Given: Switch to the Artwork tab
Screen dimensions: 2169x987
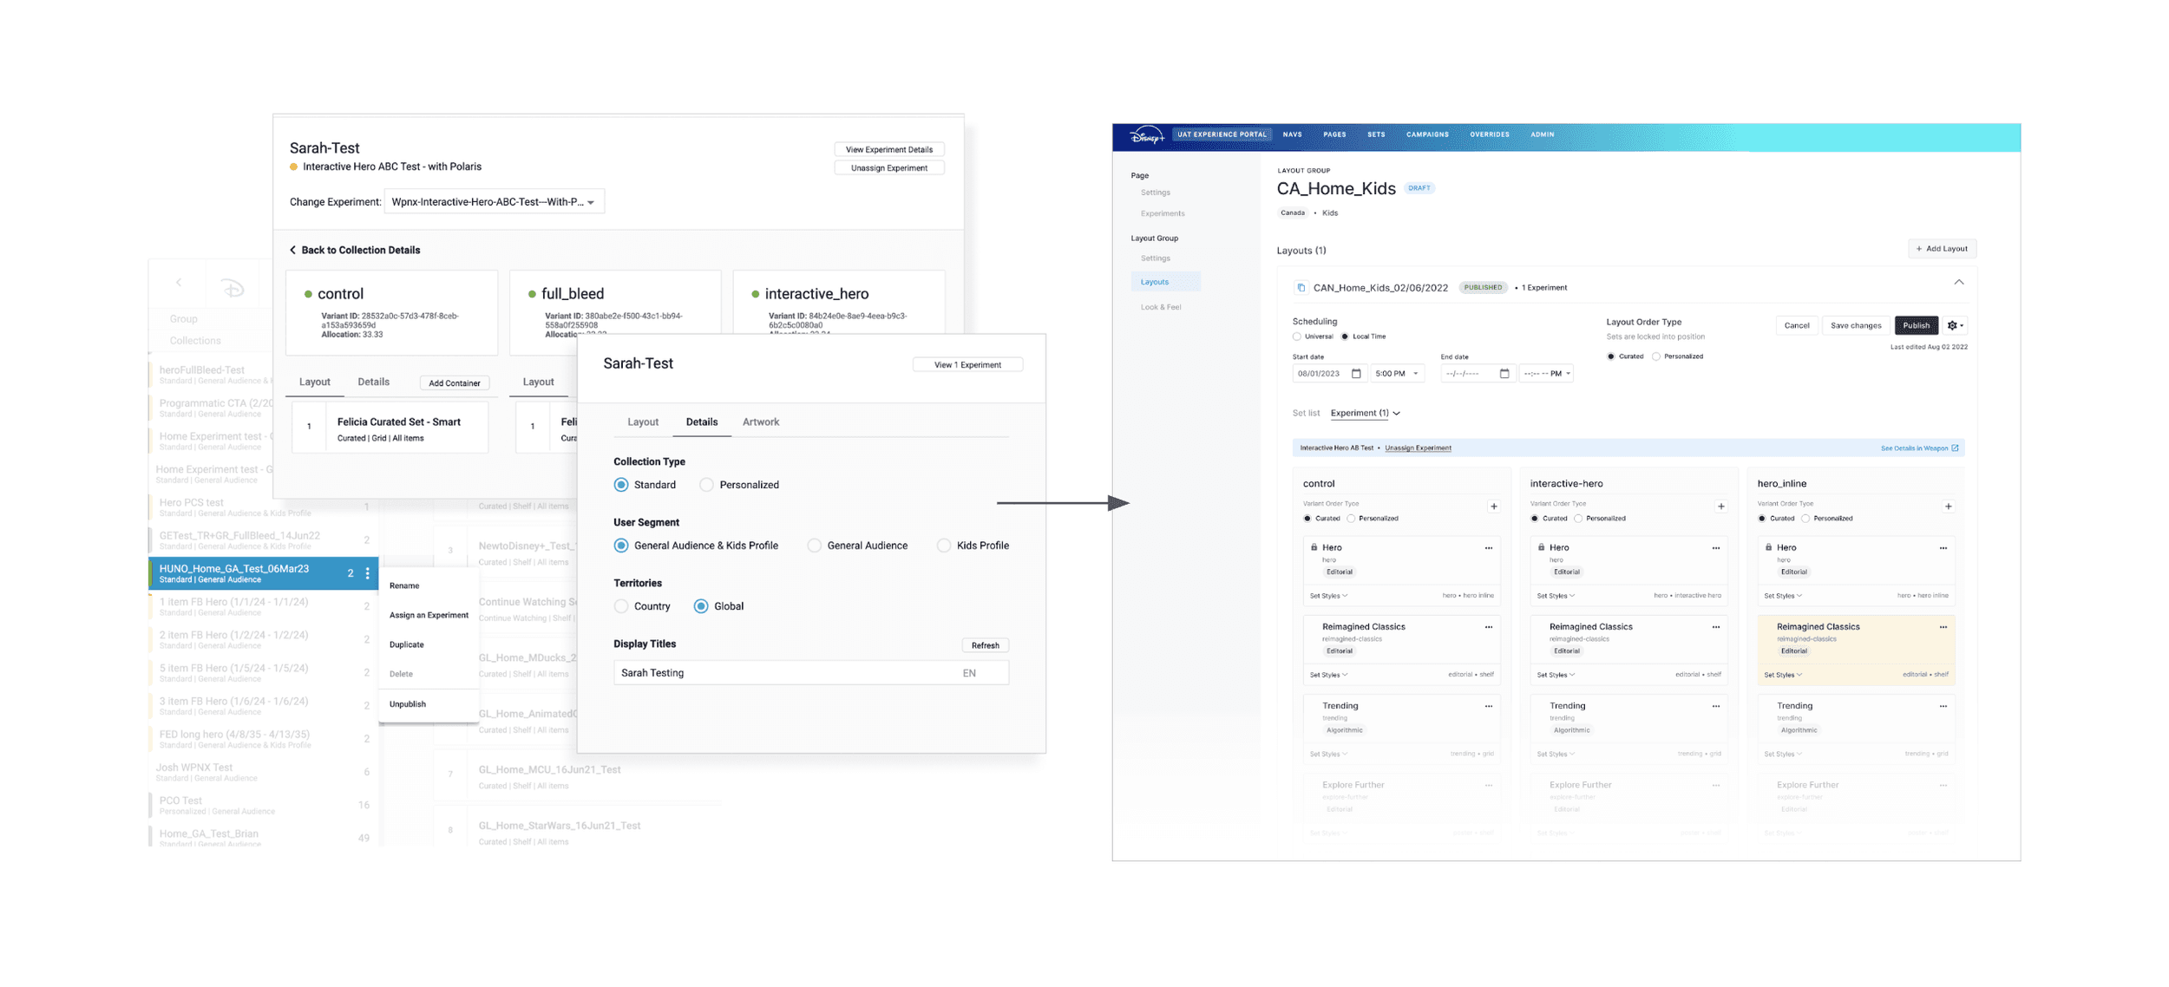Looking at the screenshot, I should point(761,422).
